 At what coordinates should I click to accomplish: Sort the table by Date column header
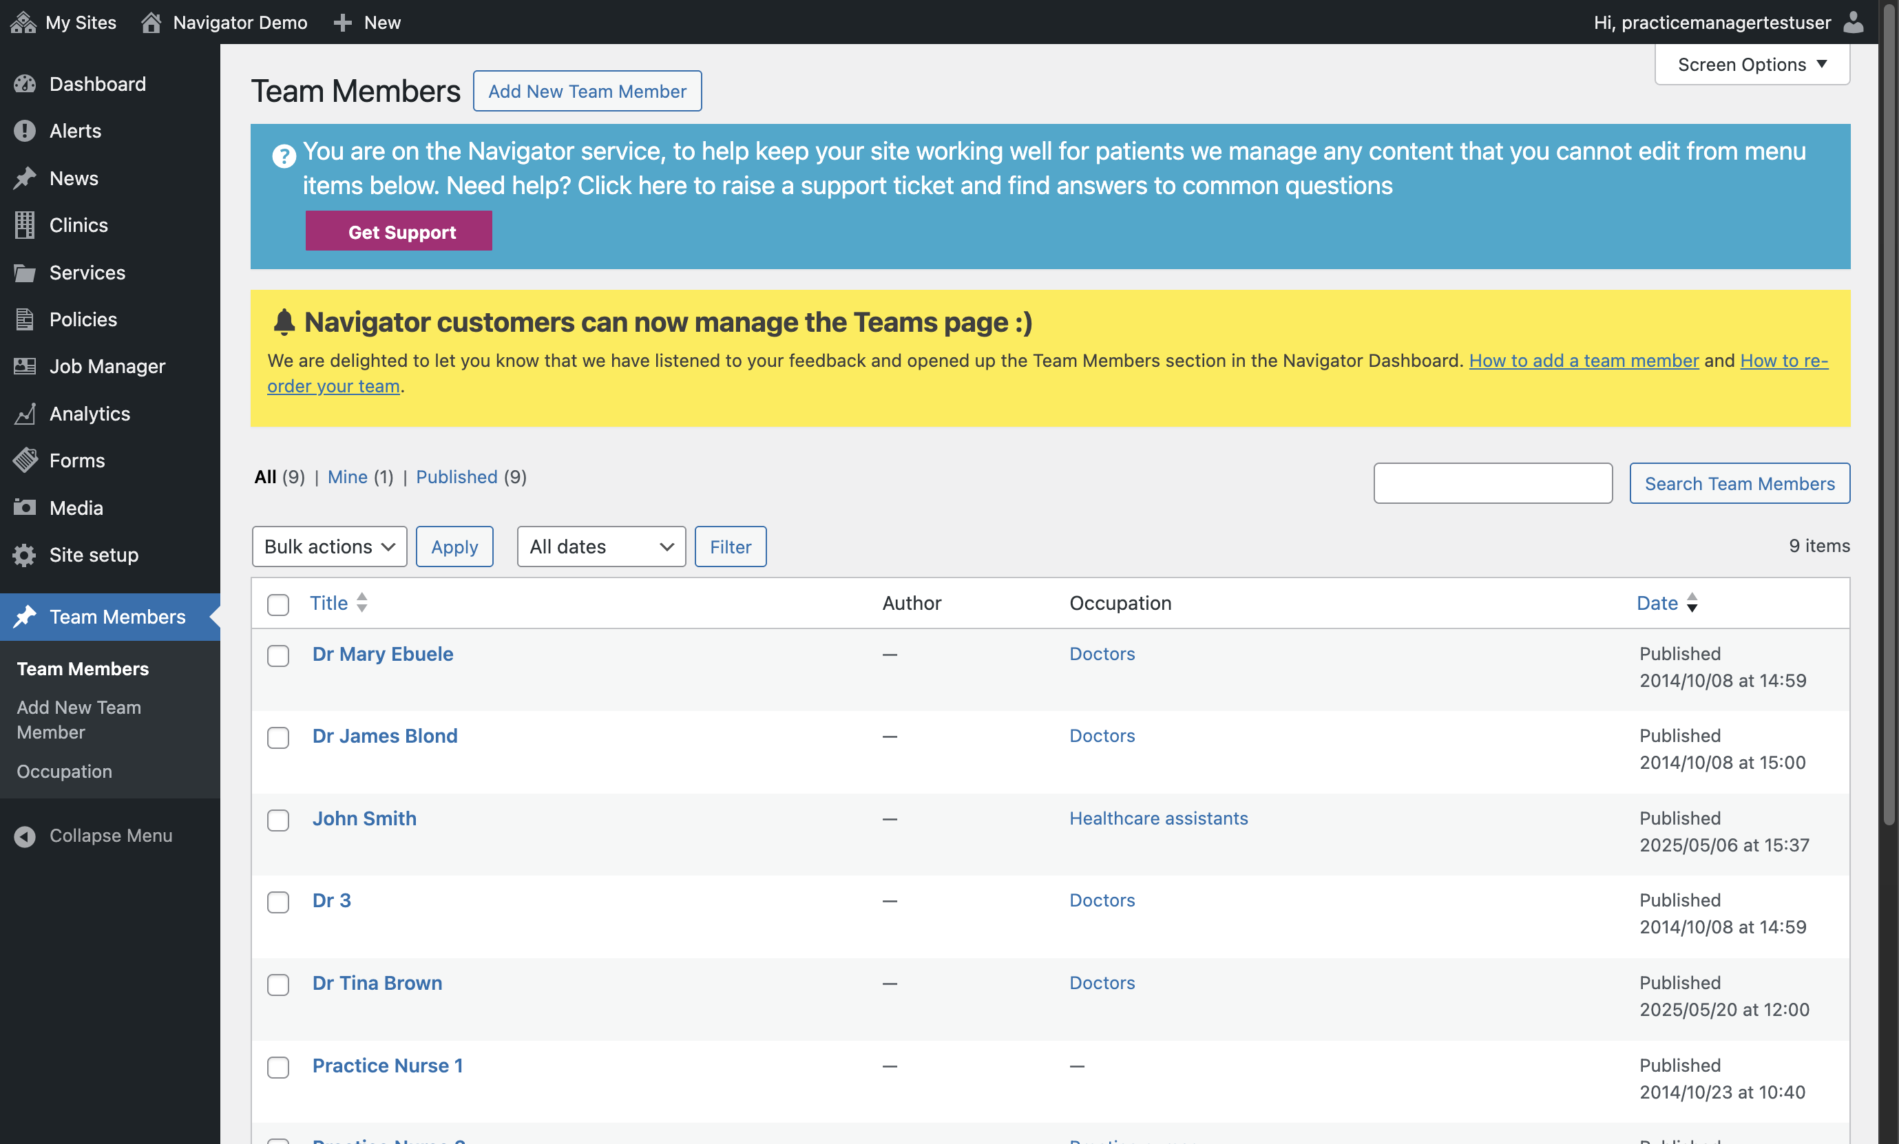(x=1657, y=603)
